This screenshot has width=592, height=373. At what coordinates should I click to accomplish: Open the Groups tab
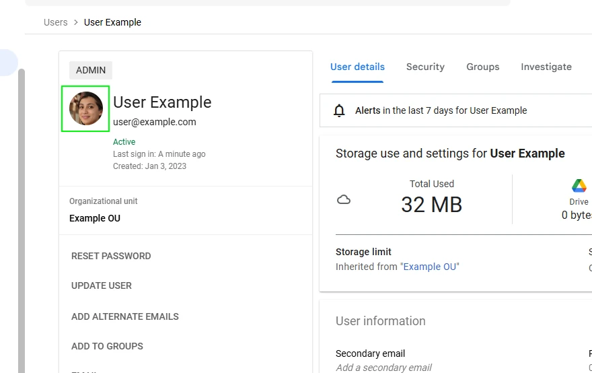482,67
